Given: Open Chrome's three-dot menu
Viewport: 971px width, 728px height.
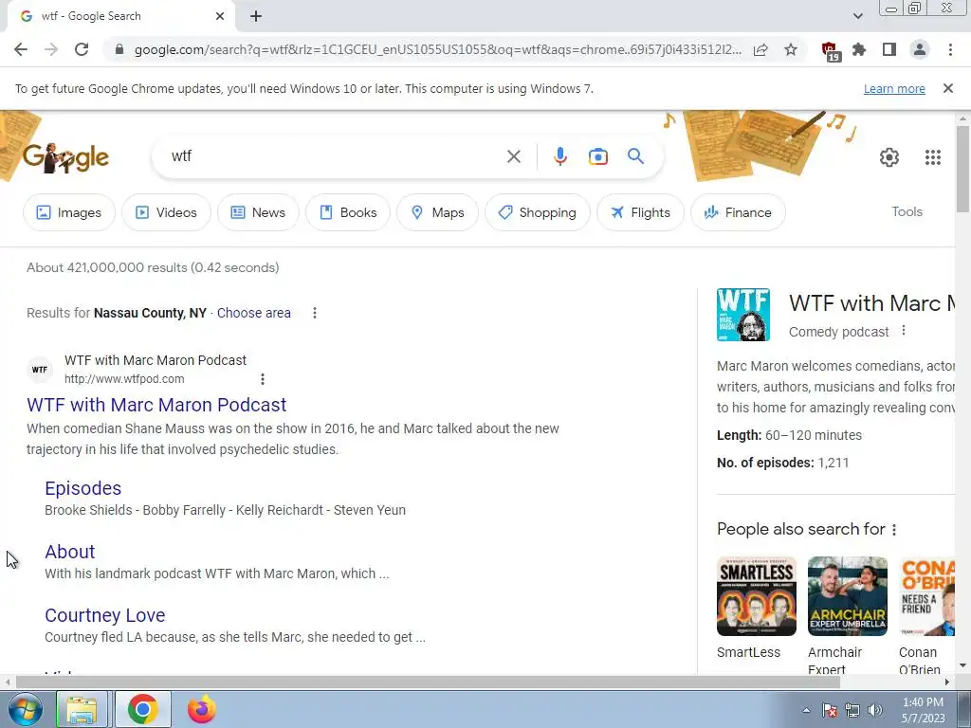Looking at the screenshot, I should tap(950, 49).
